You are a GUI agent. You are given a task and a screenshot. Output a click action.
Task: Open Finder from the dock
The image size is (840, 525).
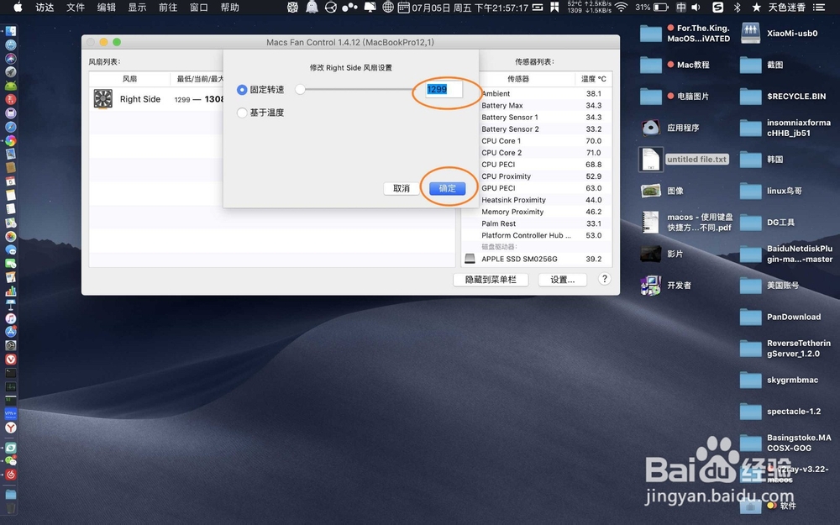pos(11,32)
